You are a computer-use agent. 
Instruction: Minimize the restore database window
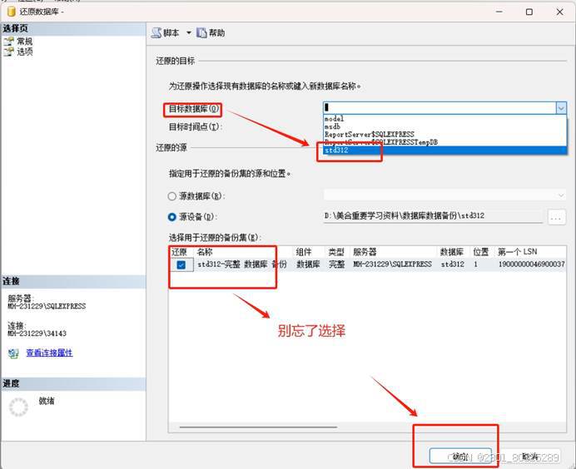499,12
